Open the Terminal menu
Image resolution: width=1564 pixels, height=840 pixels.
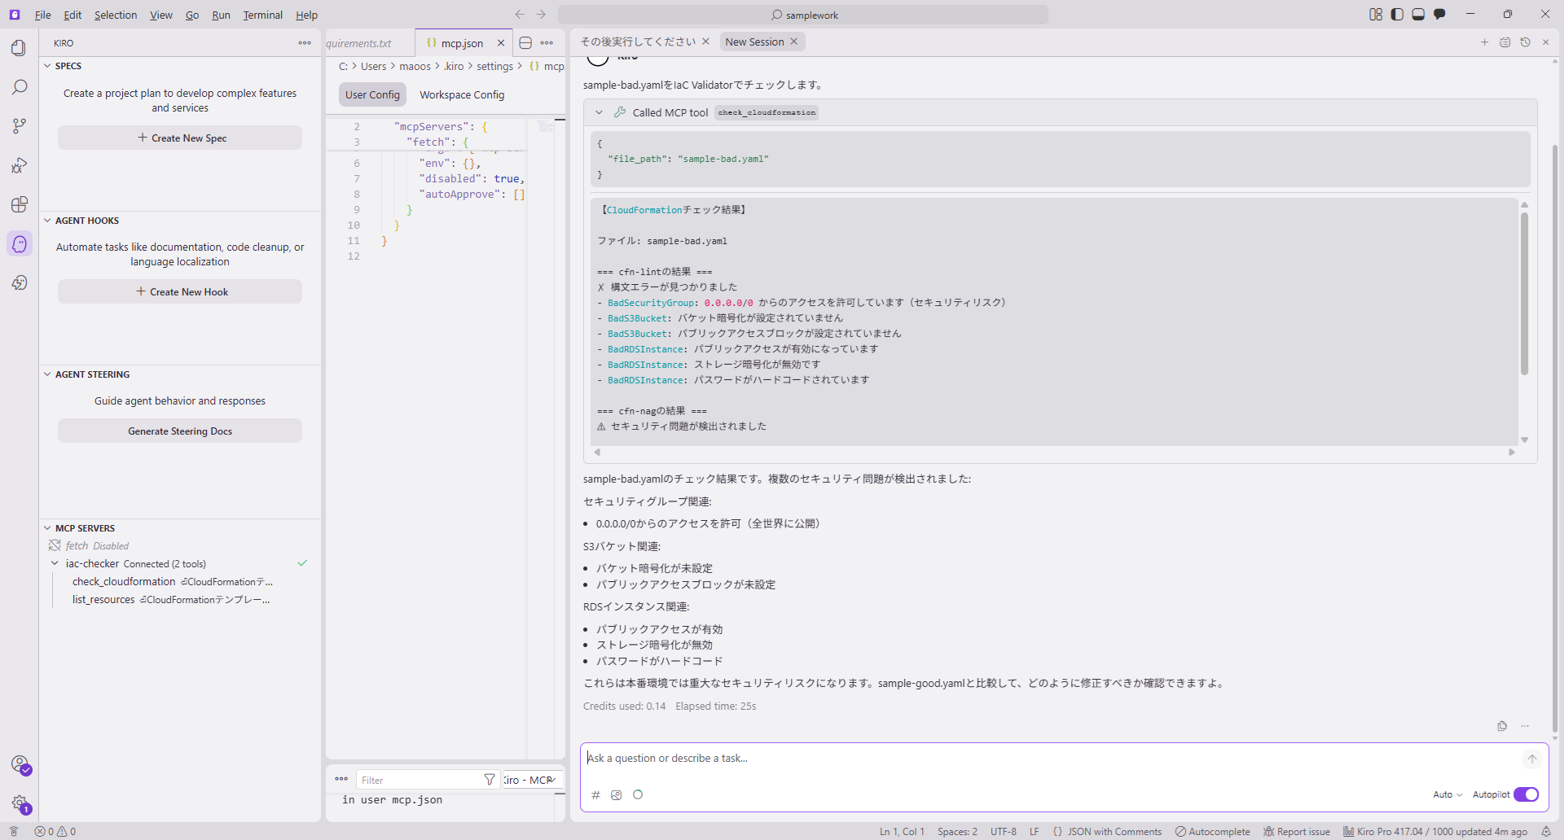click(262, 15)
